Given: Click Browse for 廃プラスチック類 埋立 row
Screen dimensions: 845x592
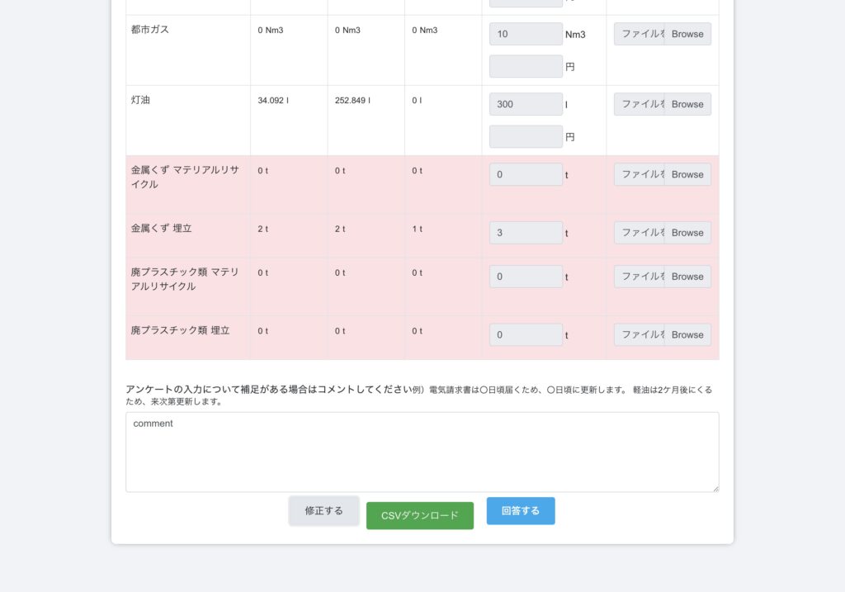Looking at the screenshot, I should (x=687, y=334).
